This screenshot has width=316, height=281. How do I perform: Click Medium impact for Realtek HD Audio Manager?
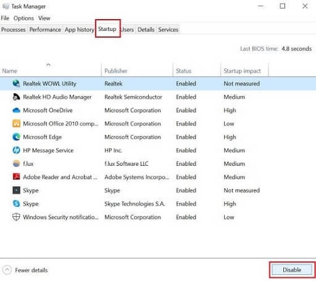(x=235, y=97)
